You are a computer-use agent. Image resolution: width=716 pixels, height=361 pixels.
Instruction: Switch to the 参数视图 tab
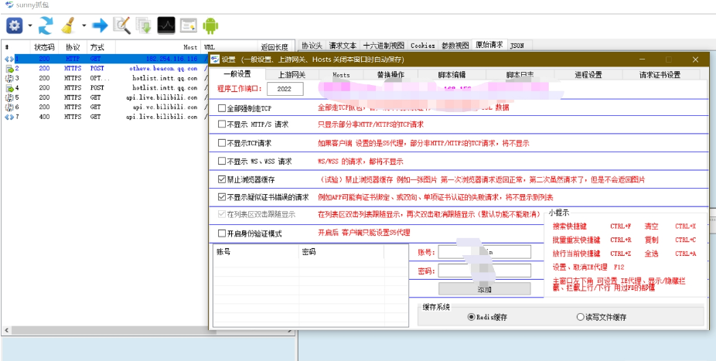[x=455, y=46]
